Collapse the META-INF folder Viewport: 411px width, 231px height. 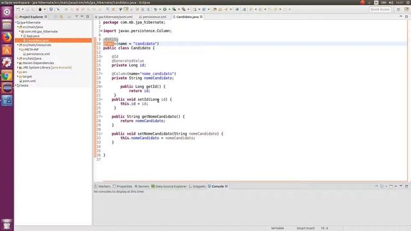point(20,49)
